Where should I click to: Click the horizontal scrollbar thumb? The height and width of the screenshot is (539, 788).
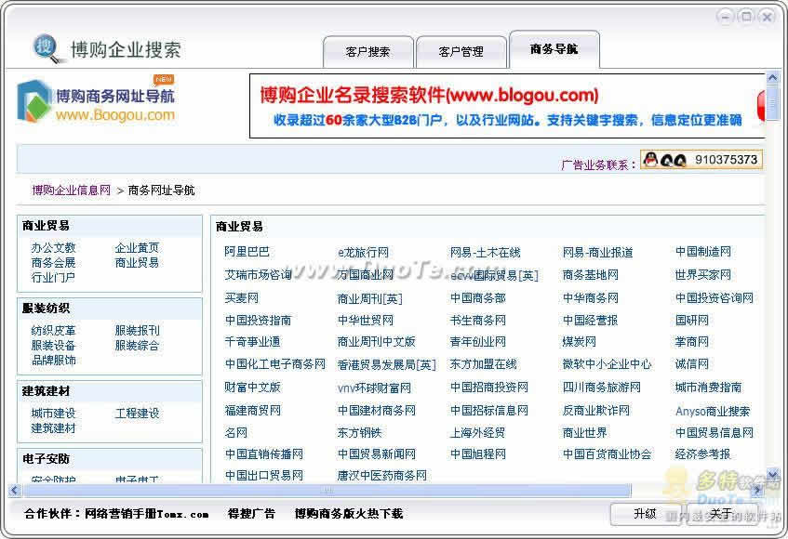327,491
